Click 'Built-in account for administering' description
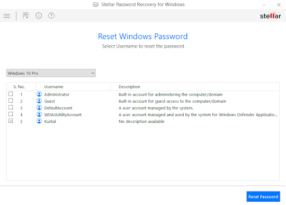 coord(170,94)
